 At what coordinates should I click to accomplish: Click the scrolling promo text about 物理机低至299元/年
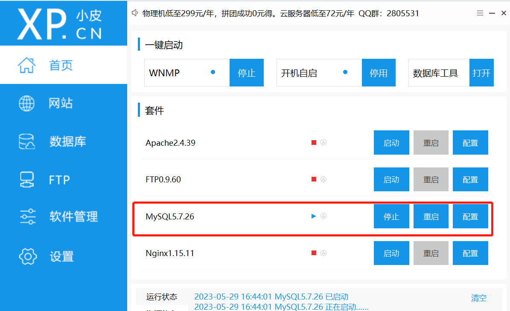pos(281,13)
